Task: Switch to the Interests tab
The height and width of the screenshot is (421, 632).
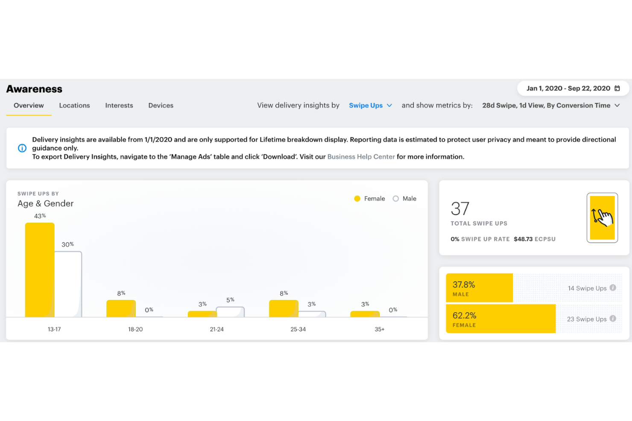Action: point(119,105)
